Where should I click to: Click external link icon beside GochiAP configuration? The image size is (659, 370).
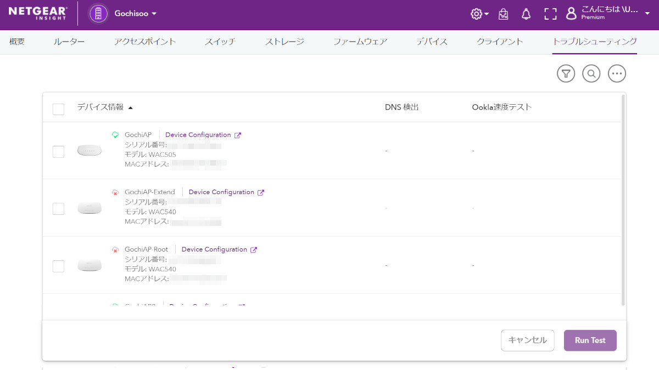click(x=238, y=135)
